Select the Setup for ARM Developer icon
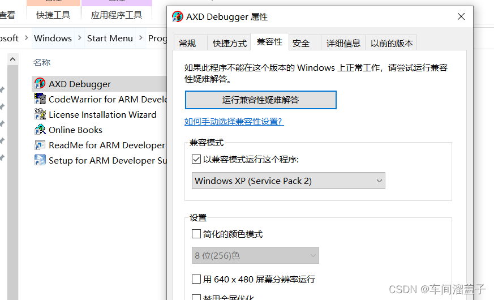The width and height of the screenshot is (494, 300). 40,160
